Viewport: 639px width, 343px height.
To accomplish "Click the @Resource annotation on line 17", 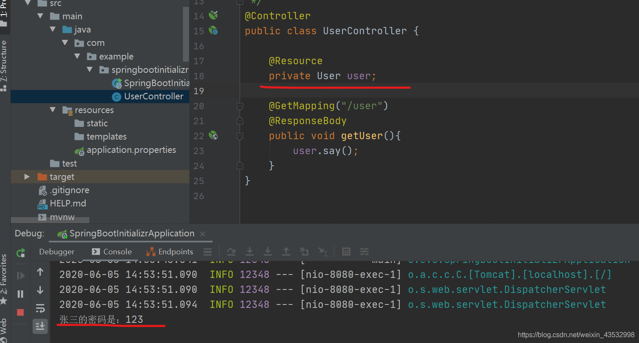I will click(295, 61).
